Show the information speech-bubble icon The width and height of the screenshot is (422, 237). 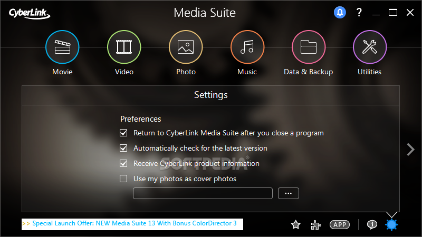[372, 224]
